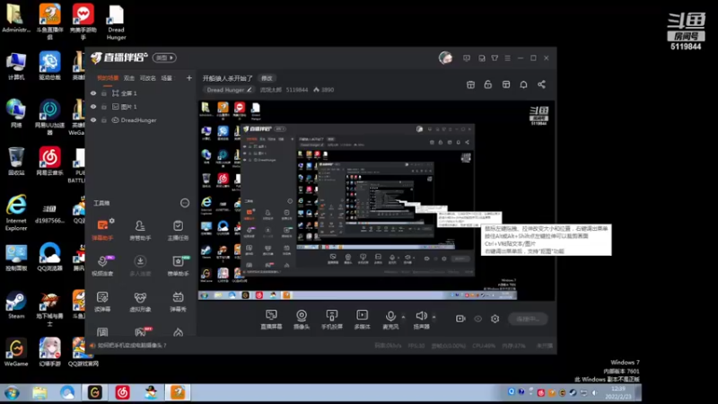Click the shirt skin icon in the title bar
718x404 pixels.
(x=495, y=58)
